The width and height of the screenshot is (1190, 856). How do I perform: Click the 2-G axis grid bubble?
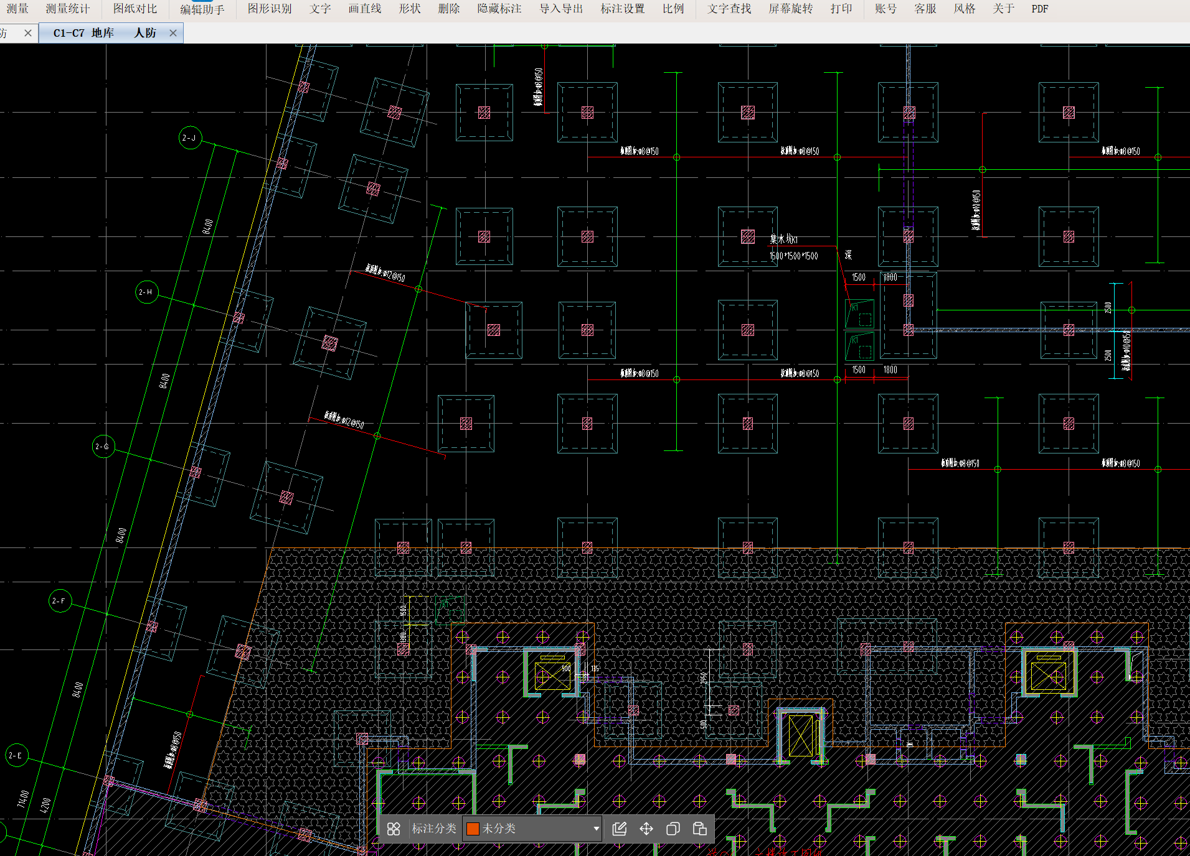[103, 446]
